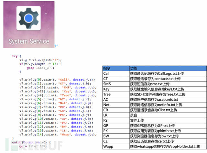Click the code line with "Wapp" string
This screenshot has width=207, height=153.
(58, 135)
